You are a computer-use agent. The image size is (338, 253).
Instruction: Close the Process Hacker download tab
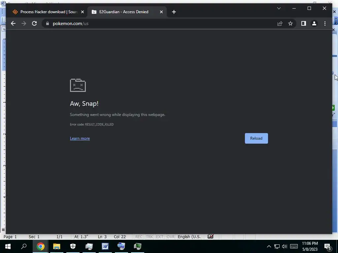coord(82,12)
